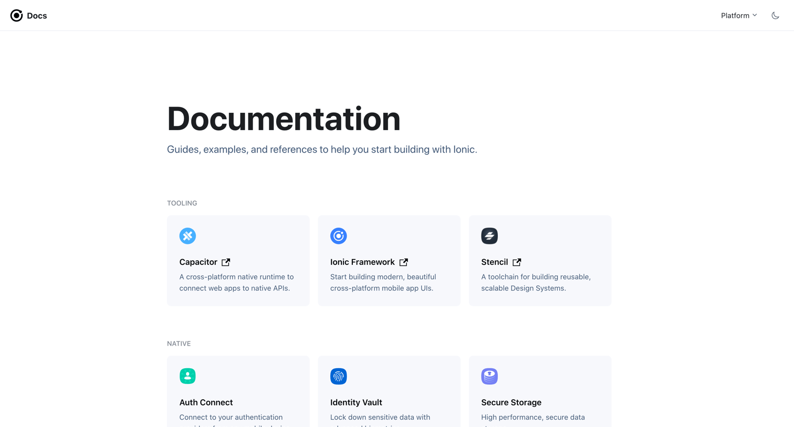Screen dimensions: 794x427
Task: Click the Ionic logo icon in header
Action: 17,16
